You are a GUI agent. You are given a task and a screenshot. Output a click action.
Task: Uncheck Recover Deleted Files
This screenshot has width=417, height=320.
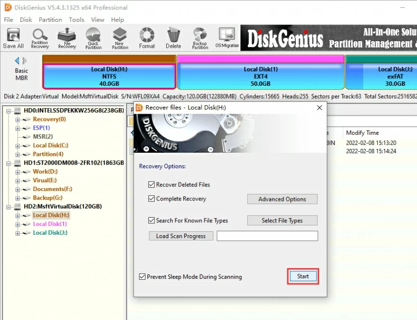coord(151,184)
